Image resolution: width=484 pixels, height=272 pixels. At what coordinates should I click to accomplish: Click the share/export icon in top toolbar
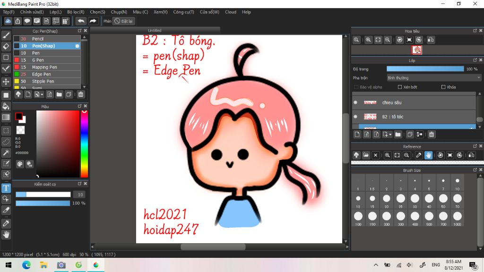[x=17, y=21]
